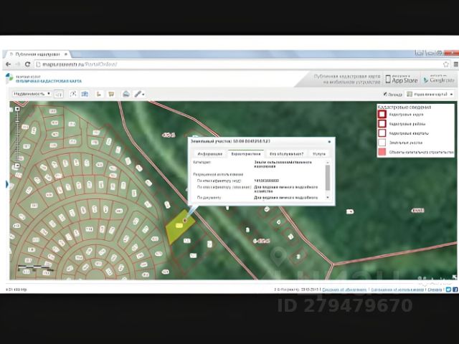This screenshot has height=344, width=459.
Task: Switch to the Услуги tab
Action: click(x=319, y=153)
